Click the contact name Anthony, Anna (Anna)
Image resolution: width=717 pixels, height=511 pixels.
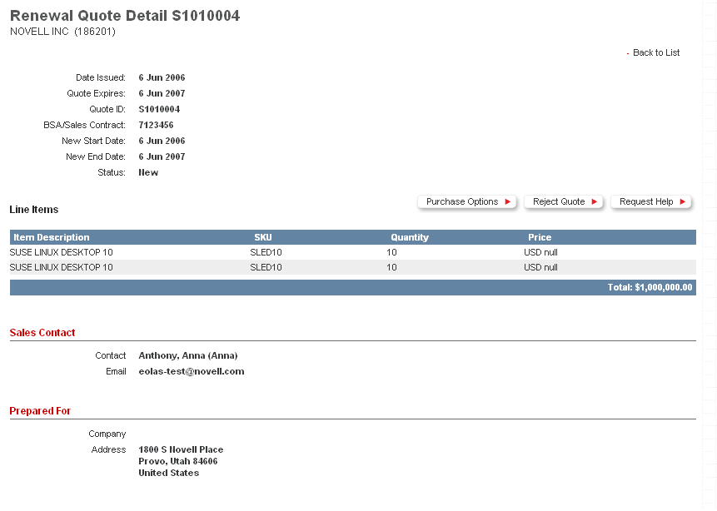pyautogui.click(x=188, y=355)
